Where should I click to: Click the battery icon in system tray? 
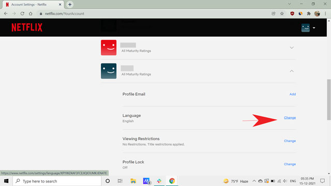(273, 181)
